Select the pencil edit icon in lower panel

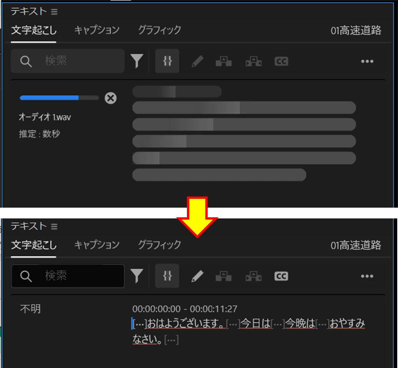tap(197, 276)
